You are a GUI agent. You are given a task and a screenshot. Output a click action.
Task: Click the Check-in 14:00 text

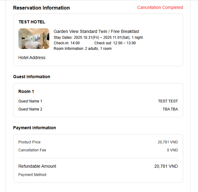click(67, 43)
